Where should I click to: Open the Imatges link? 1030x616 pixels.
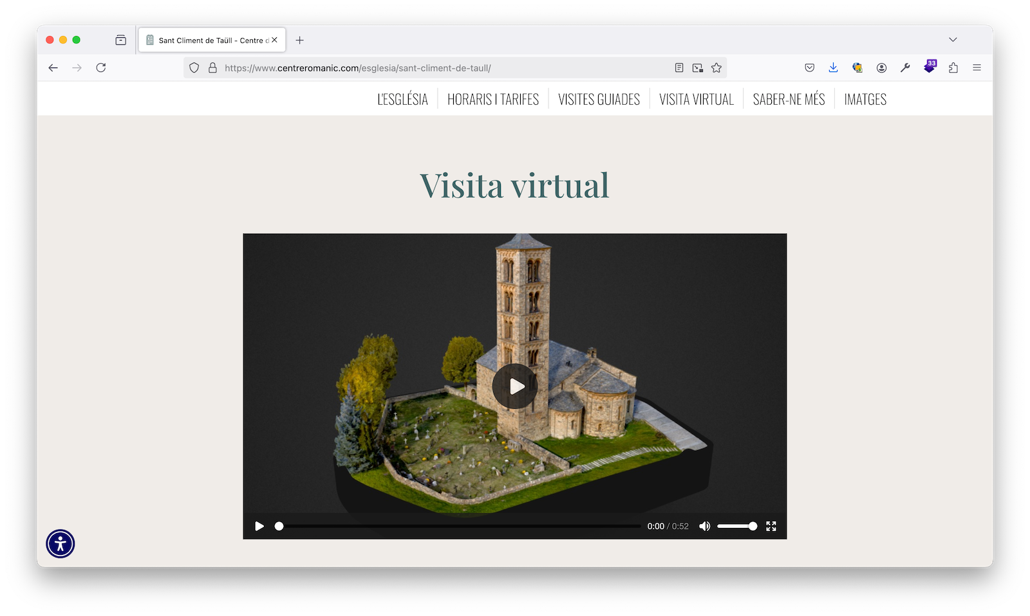pyautogui.click(x=865, y=99)
